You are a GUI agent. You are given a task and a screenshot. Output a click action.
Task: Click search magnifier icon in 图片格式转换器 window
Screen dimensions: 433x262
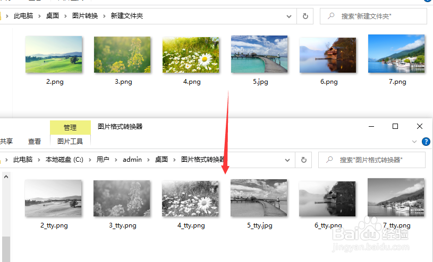pos(329,160)
